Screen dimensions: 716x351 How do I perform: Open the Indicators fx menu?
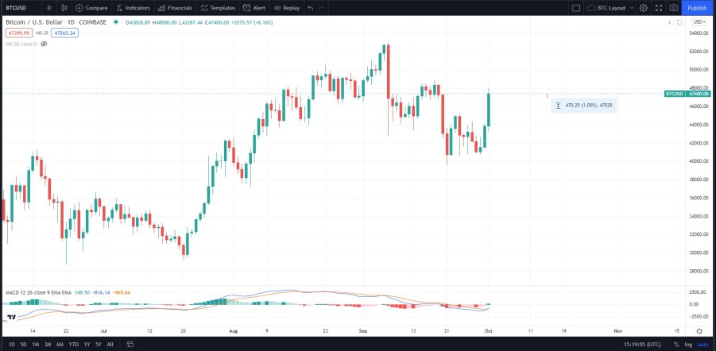click(x=119, y=8)
